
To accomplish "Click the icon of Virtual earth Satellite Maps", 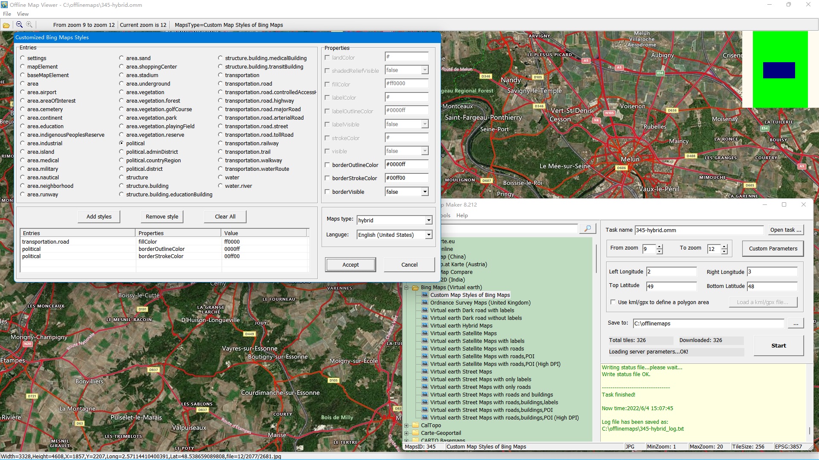I will pos(425,333).
